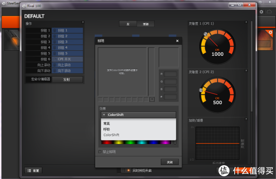Close the illumination dialog with its X icon
The width and height of the screenshot is (276, 179).
pos(177,41)
